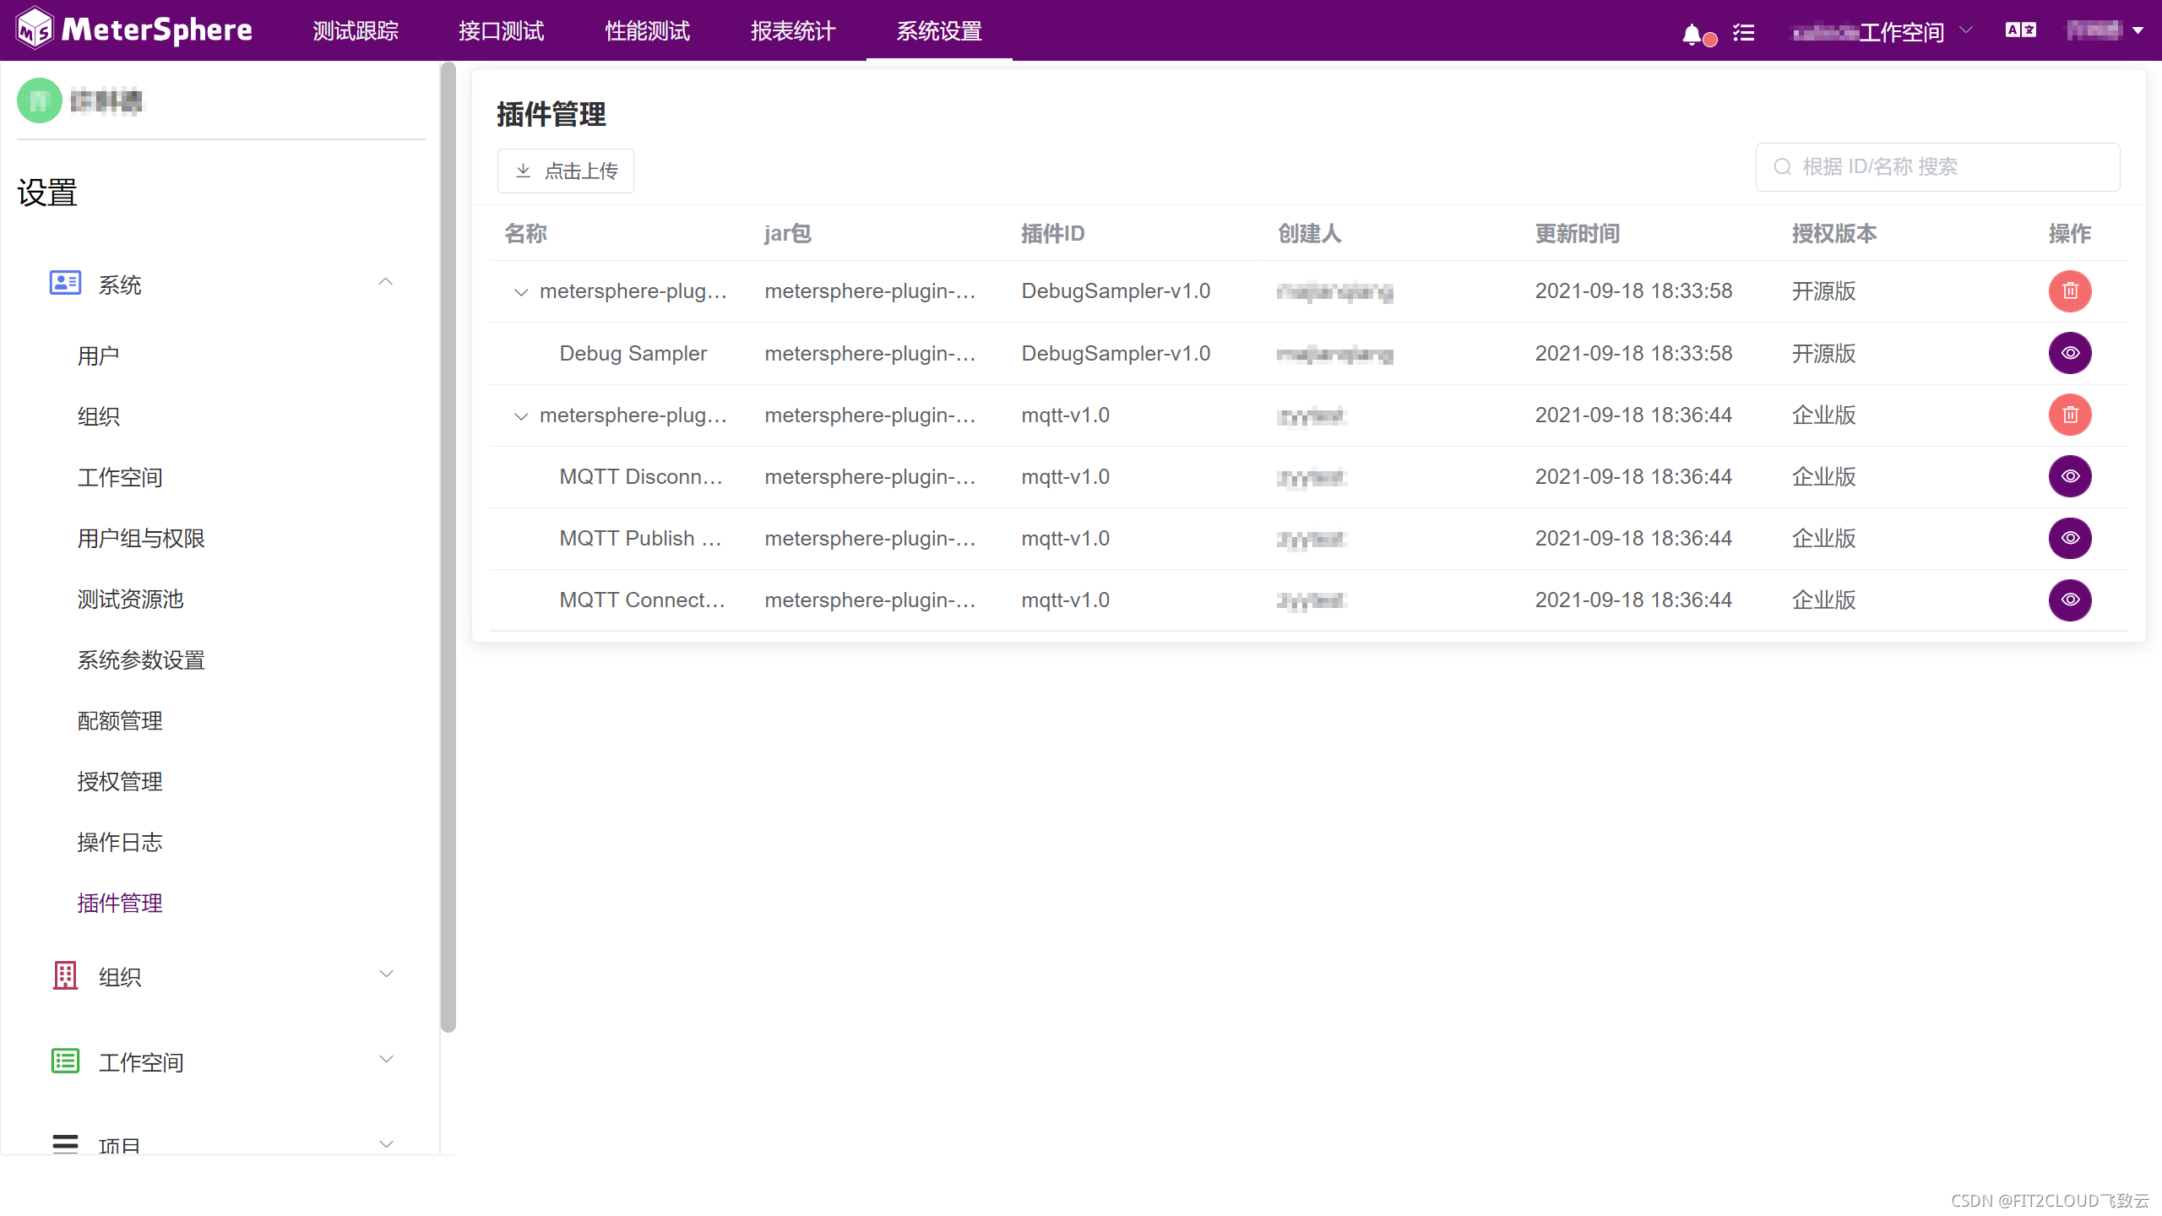Click the sidebar vertical scrollbar
The height and width of the screenshot is (1216, 2162).
tap(448, 549)
